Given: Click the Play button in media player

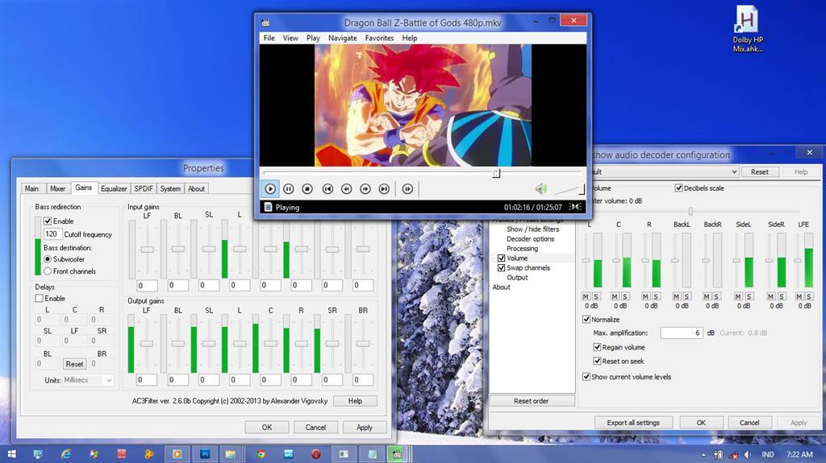Looking at the screenshot, I should pos(270,188).
